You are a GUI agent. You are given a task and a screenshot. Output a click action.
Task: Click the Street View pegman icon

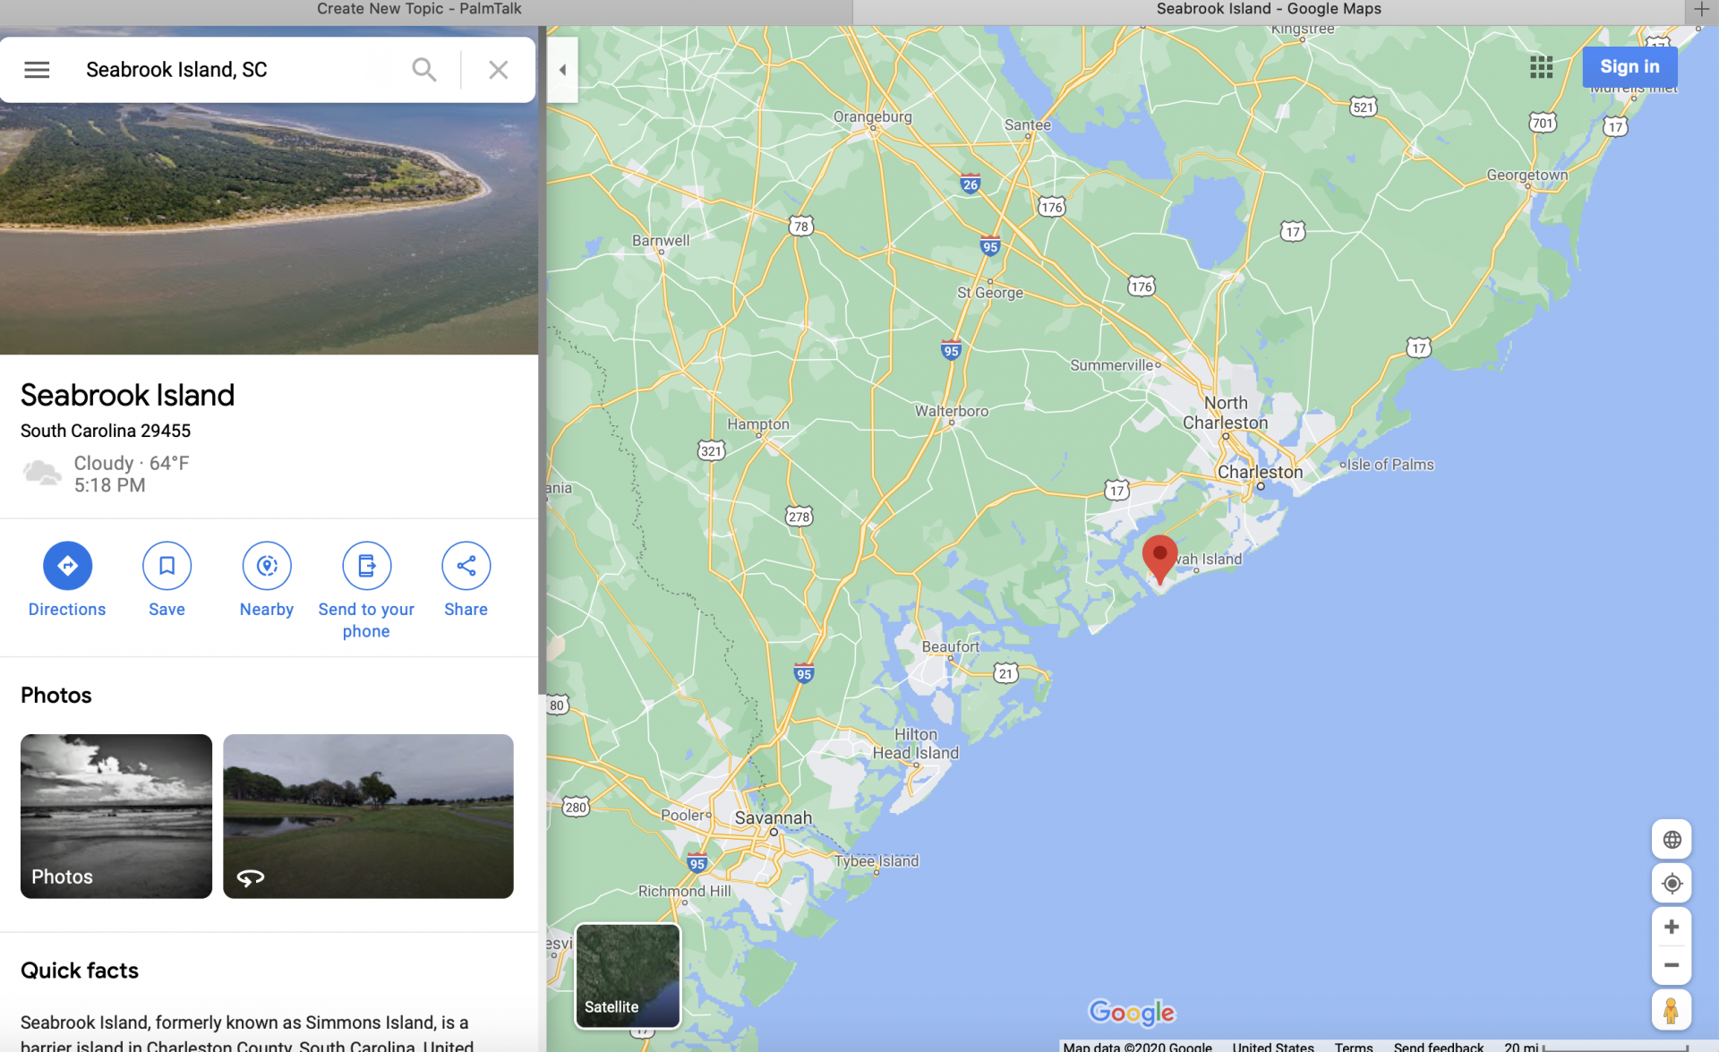pyautogui.click(x=1672, y=1011)
